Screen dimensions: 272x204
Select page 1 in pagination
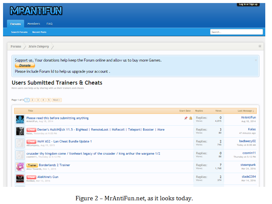point(27,100)
